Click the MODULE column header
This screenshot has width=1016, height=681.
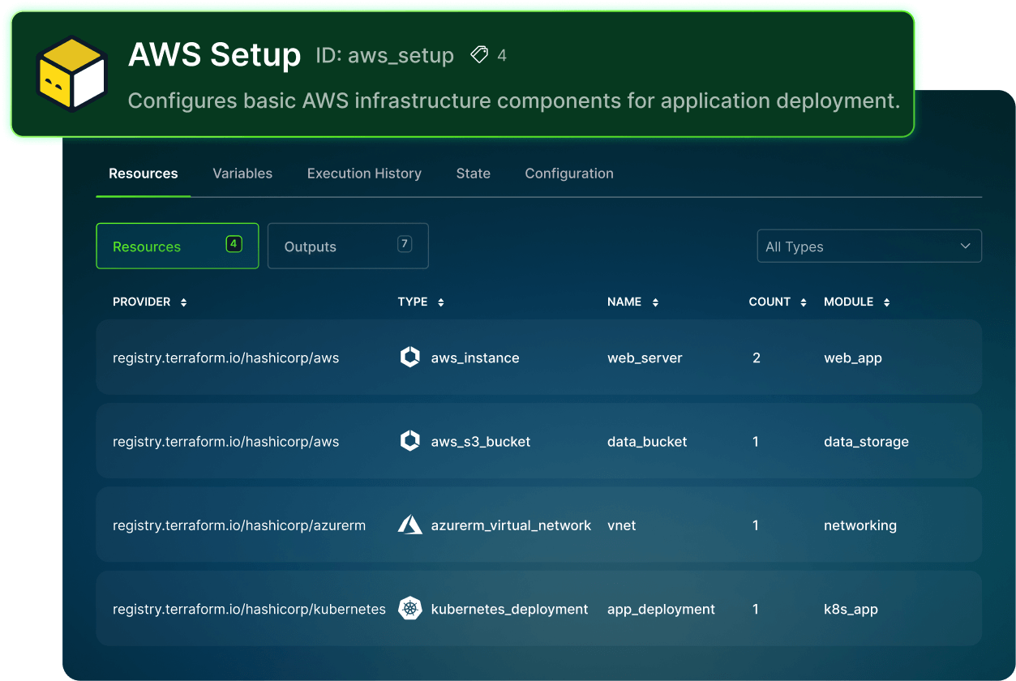coord(849,302)
